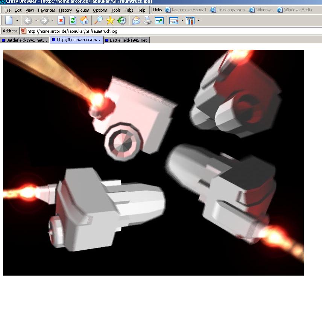Expand the Back history dropdown arrow
The height and width of the screenshot is (314, 322).
click(36, 20)
